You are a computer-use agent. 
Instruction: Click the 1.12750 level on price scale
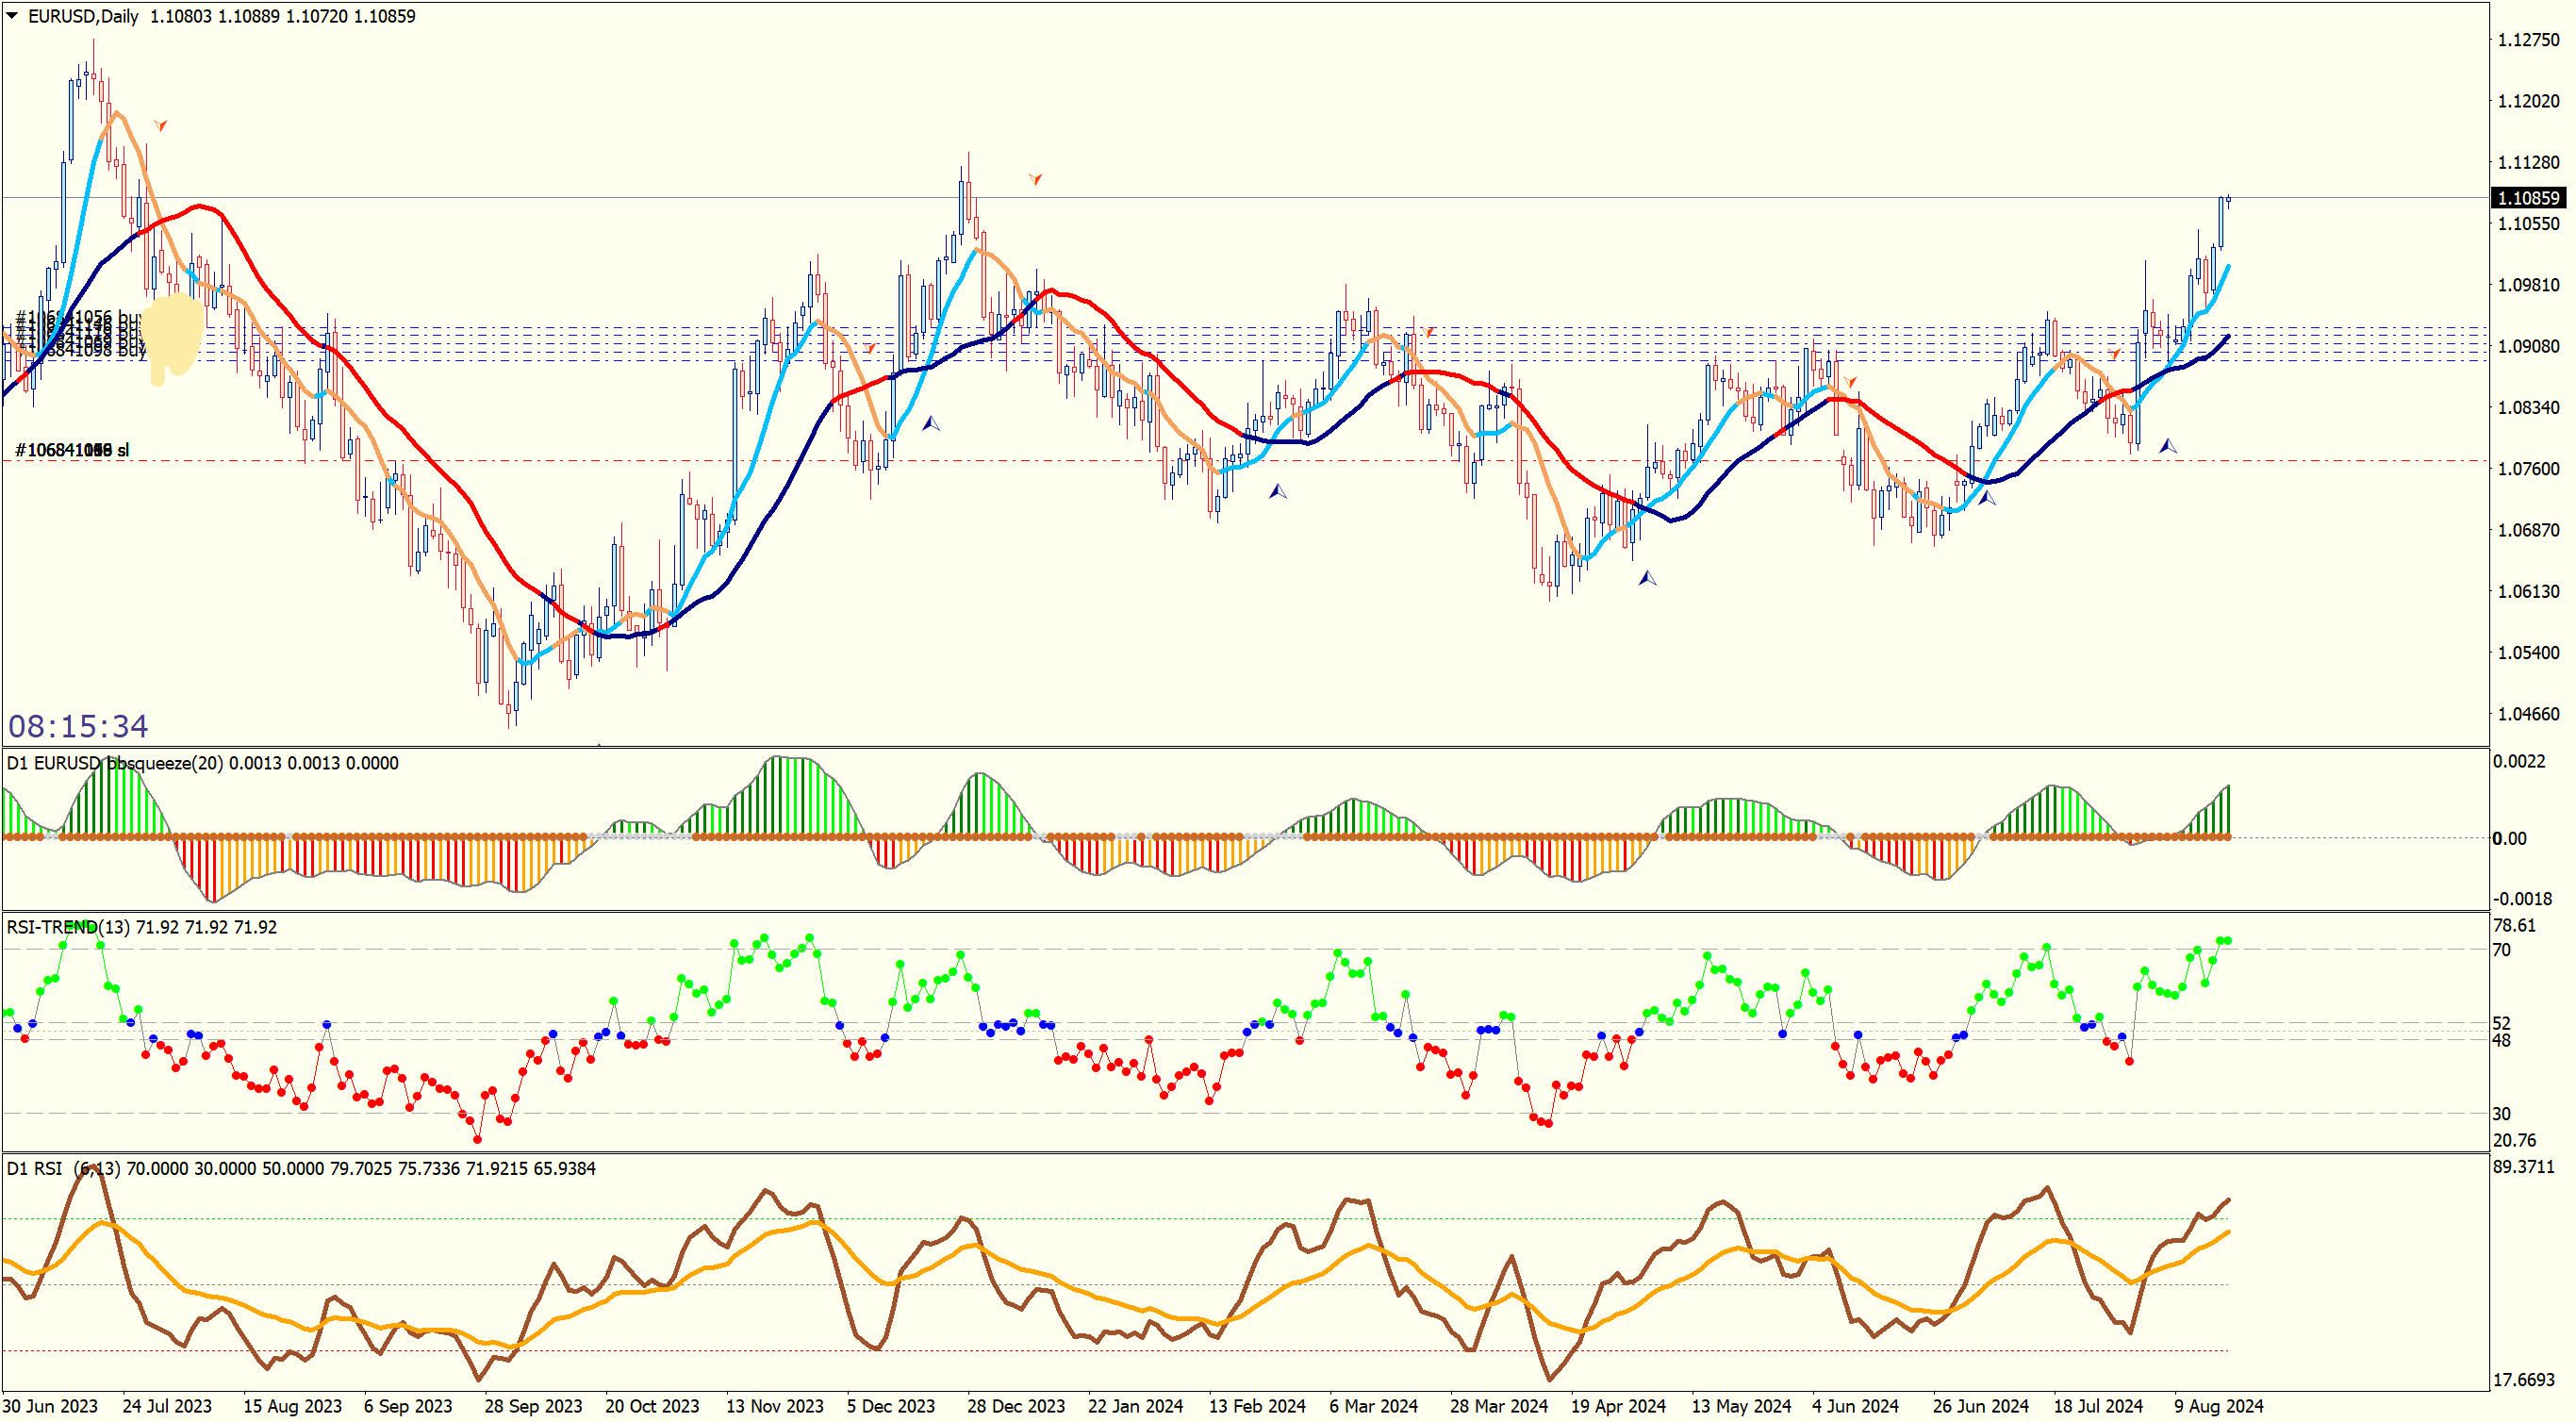coord(2528,40)
